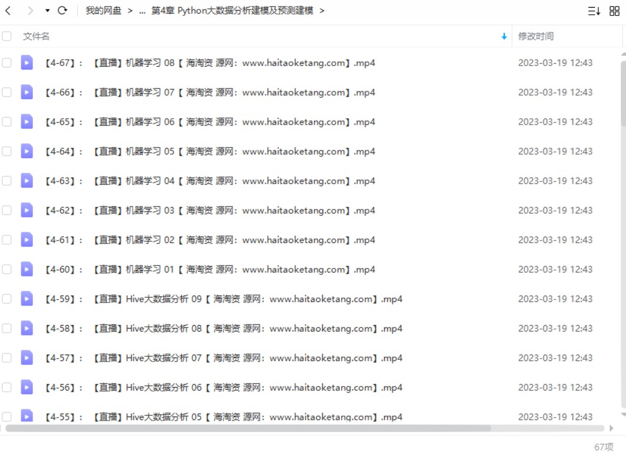Select file name 【4-67】机器学习 08 mp4
Screen dimensions: 626x456
pyautogui.click(x=209, y=63)
